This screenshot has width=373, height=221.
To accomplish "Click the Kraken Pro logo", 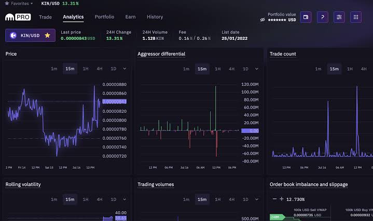I will coord(18,17).
